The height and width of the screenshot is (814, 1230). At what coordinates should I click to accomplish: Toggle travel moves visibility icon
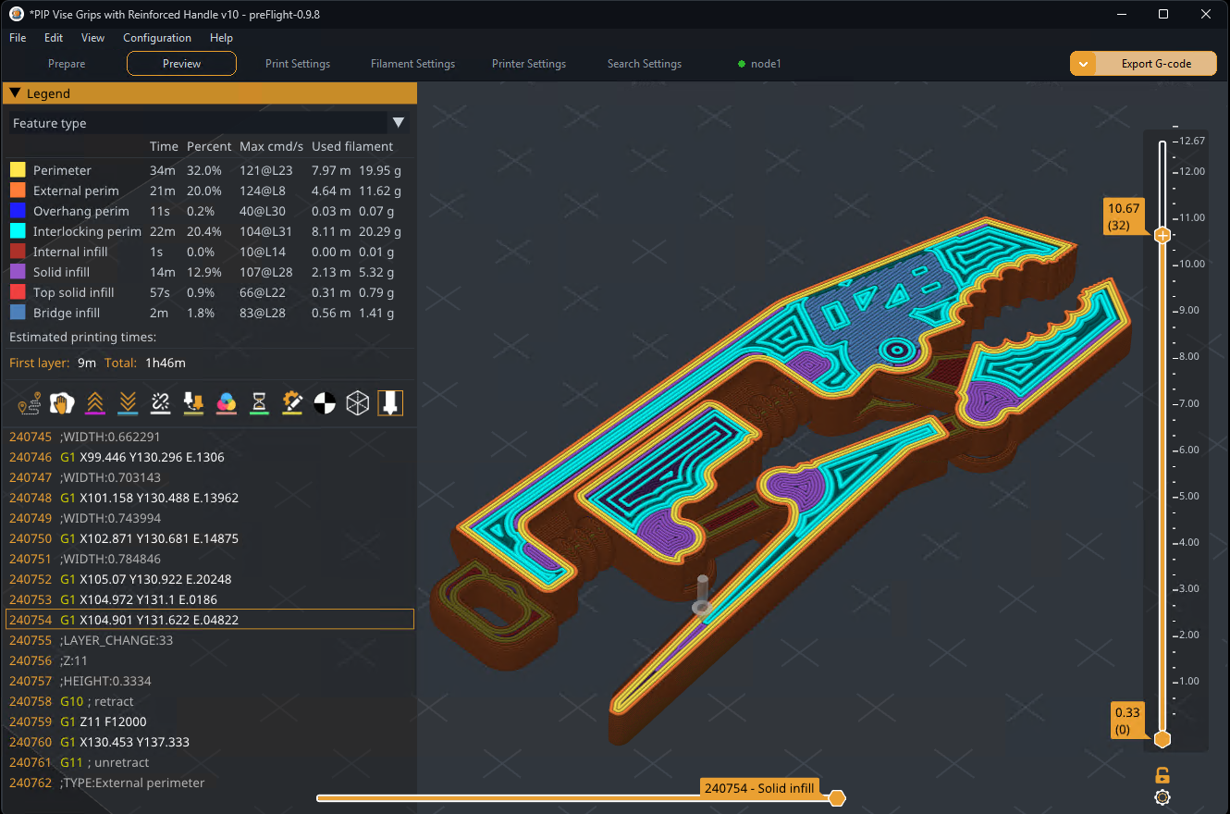[x=30, y=402]
